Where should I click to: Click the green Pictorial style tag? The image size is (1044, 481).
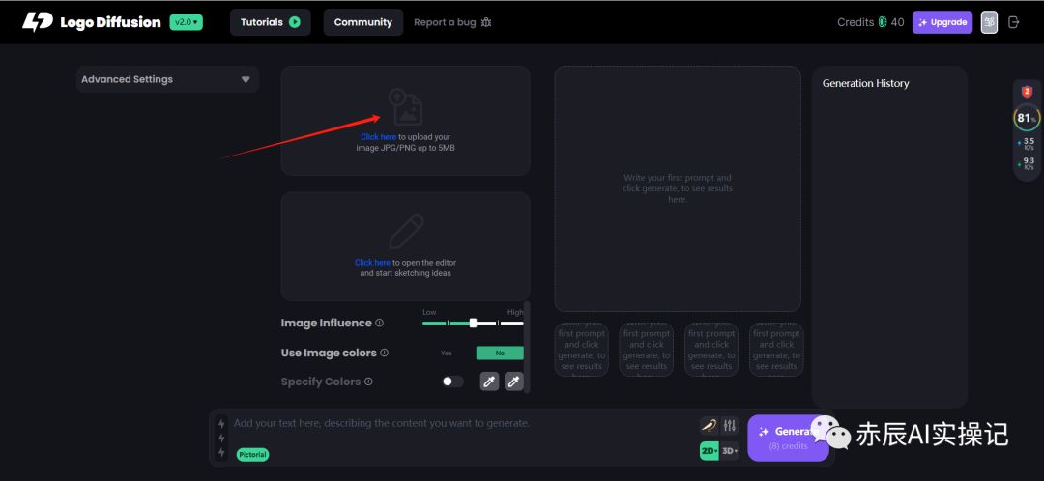252,455
